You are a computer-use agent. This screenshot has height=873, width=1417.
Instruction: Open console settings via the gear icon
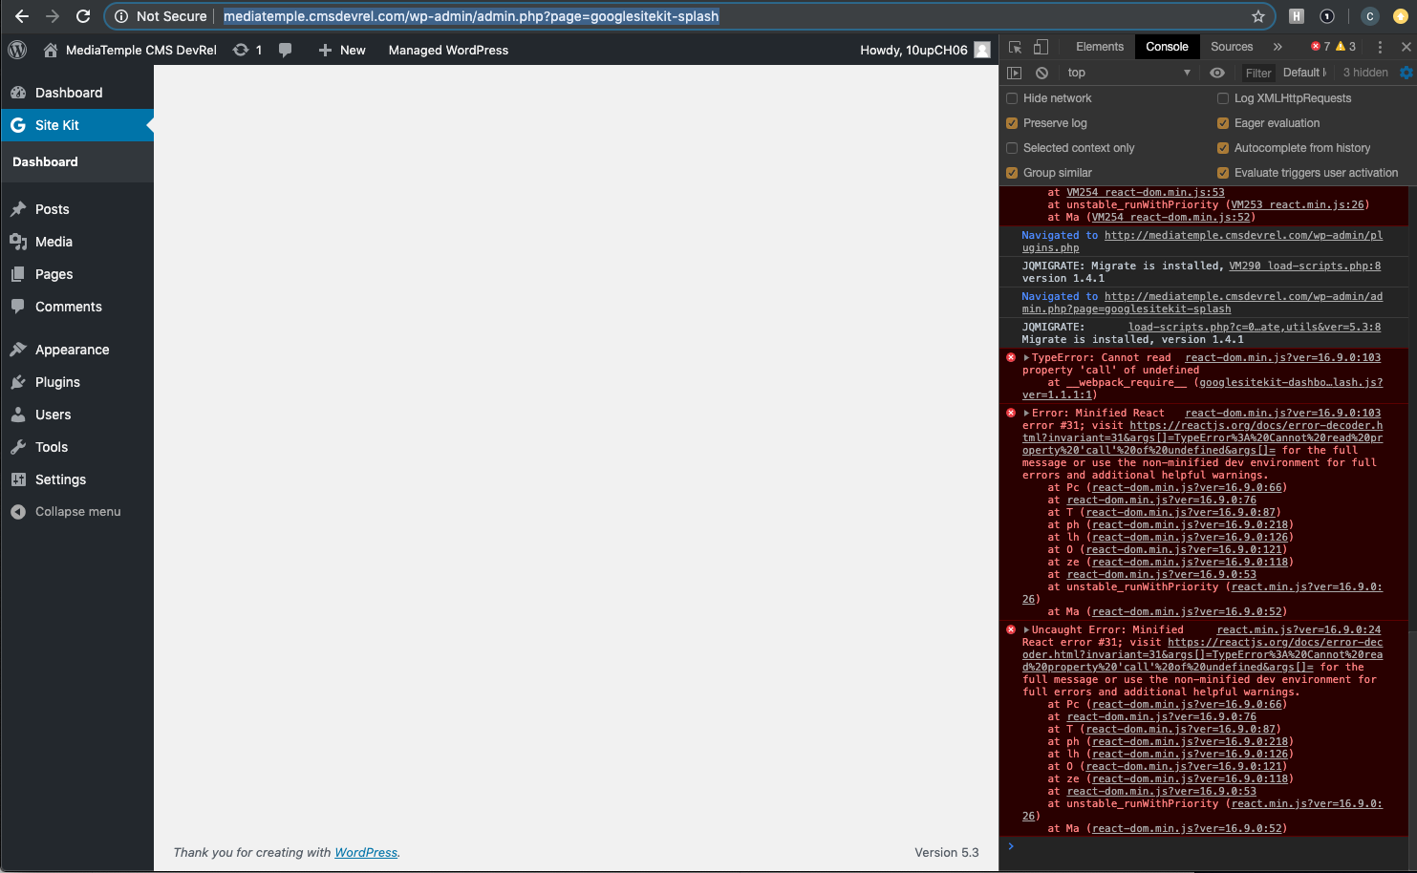point(1406,73)
